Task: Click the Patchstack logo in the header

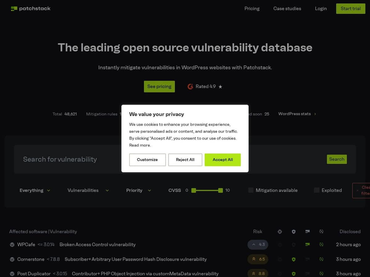Action: coord(31,9)
